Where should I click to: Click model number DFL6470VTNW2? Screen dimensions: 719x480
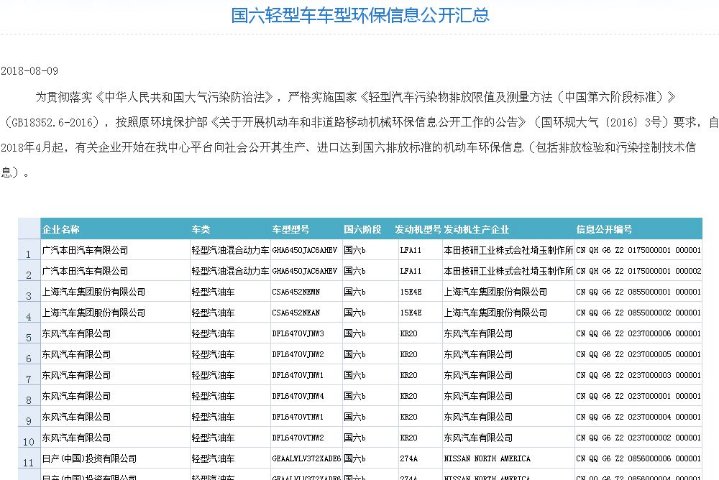point(298,438)
